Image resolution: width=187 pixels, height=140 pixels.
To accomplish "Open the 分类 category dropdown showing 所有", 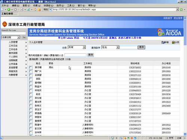I will pyautogui.click(x=77, y=47).
